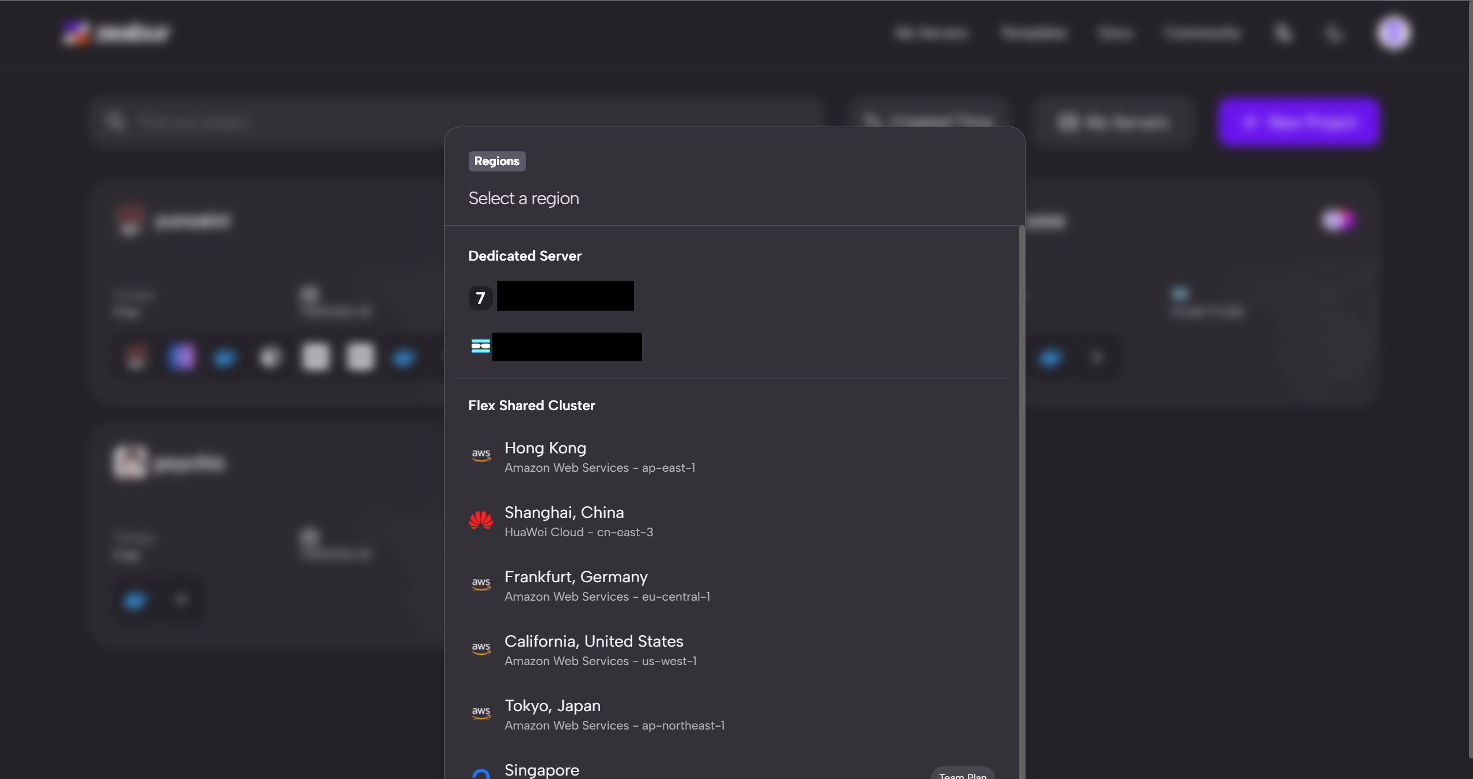
Task: Select the Singapore region entry
Action: 542,770
